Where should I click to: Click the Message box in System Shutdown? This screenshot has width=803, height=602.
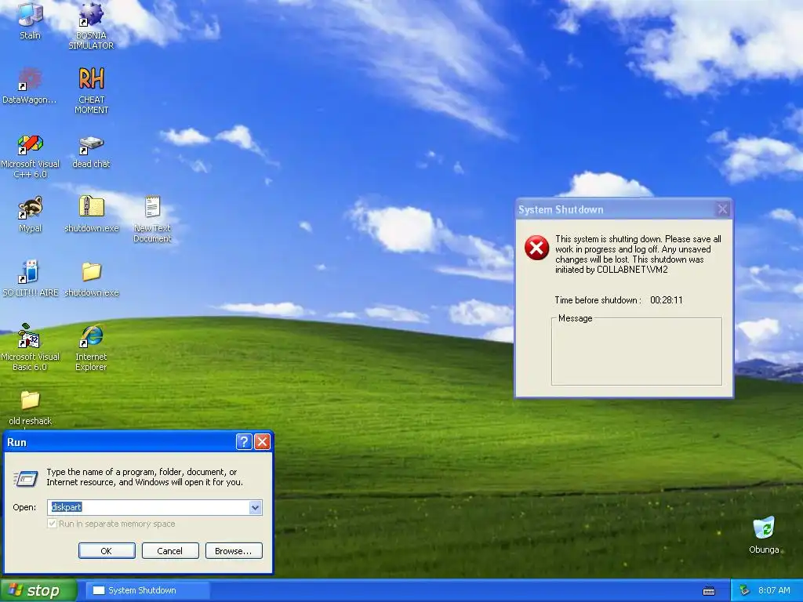coord(637,352)
